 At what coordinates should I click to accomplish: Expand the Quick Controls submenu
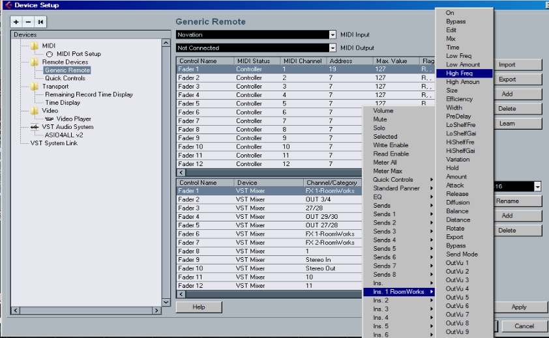point(399,180)
